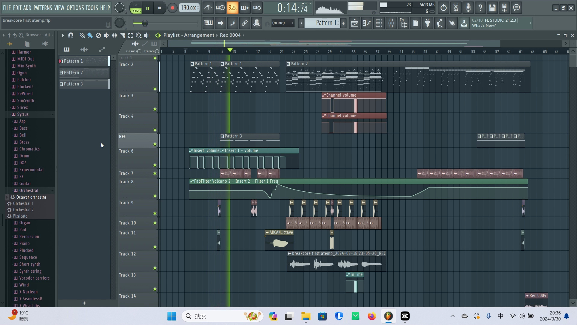
Task: Show hidden system tray icons chevron
Action: 452,316
